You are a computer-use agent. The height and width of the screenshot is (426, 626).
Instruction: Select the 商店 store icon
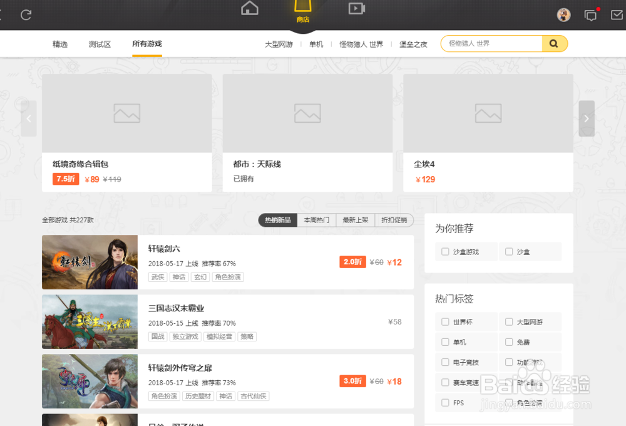pyautogui.click(x=302, y=11)
